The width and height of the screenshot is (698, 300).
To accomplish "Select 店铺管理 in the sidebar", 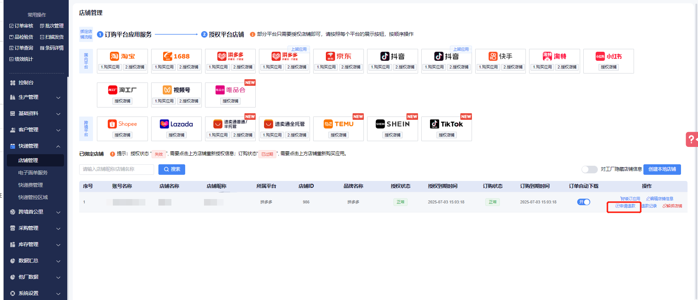I will click(x=35, y=160).
